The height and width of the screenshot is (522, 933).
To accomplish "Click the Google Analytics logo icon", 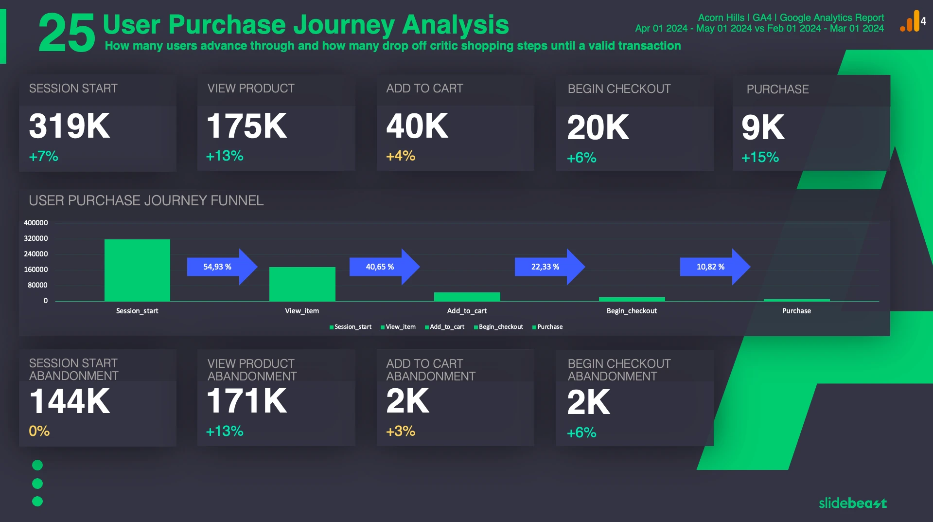I will point(913,21).
